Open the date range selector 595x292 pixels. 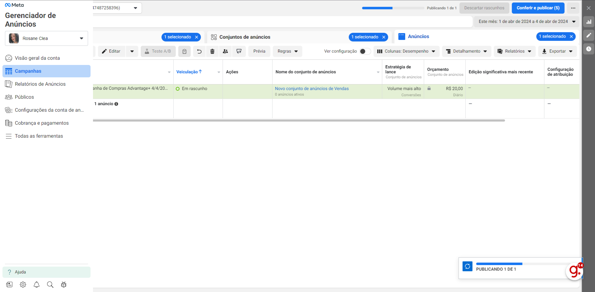pyautogui.click(x=527, y=22)
